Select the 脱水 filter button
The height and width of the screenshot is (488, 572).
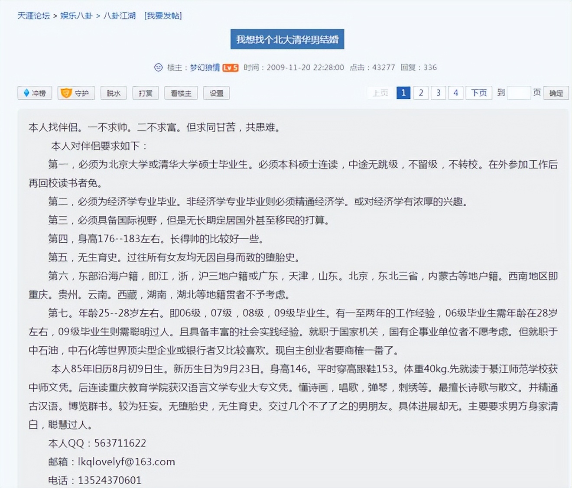coord(113,93)
